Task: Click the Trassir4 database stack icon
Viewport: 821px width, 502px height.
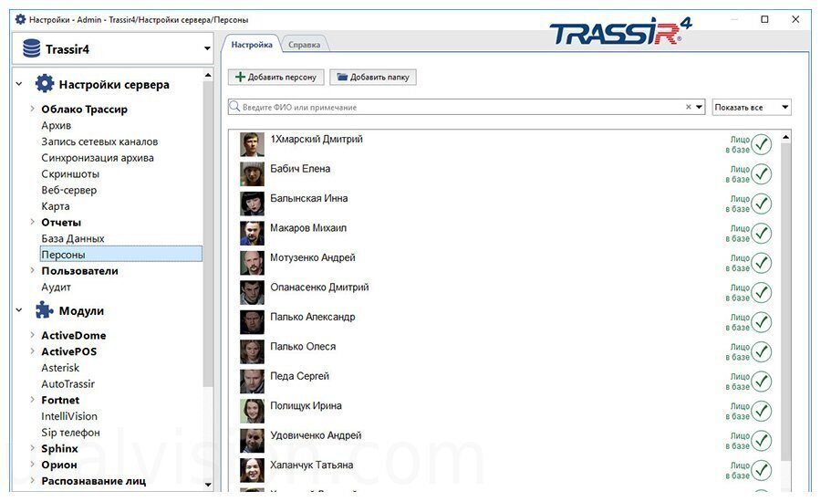Action: click(31, 48)
